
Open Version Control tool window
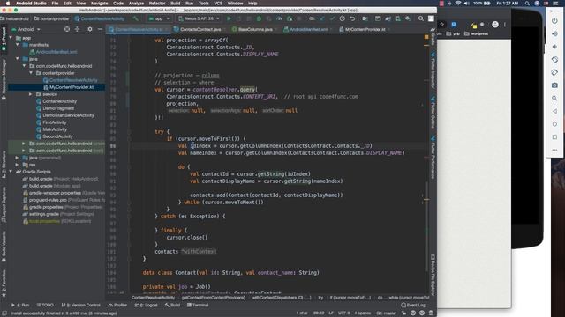coord(81,306)
